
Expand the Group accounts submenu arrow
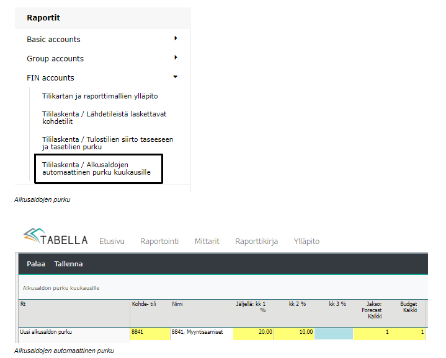[x=176, y=58]
